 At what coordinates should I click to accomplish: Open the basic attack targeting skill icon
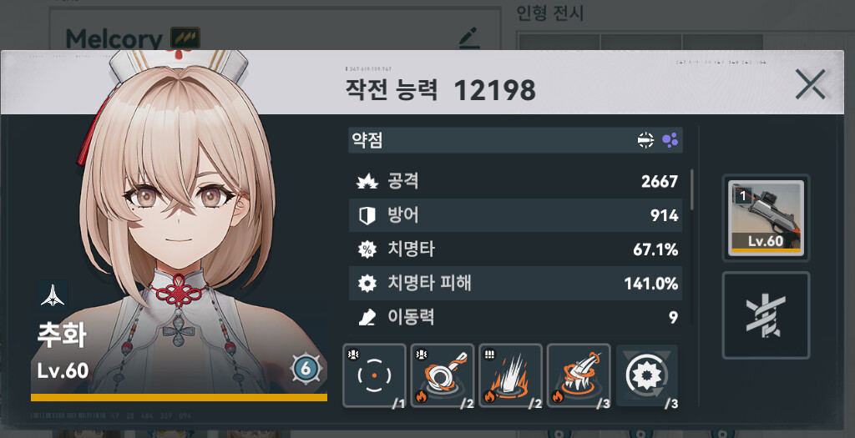pyautogui.click(x=375, y=375)
